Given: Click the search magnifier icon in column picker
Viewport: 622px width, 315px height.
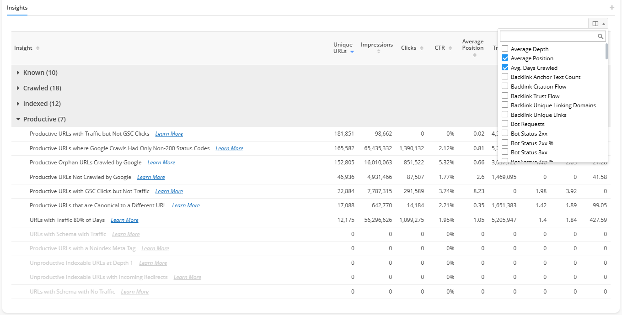Looking at the screenshot, I should pos(601,37).
